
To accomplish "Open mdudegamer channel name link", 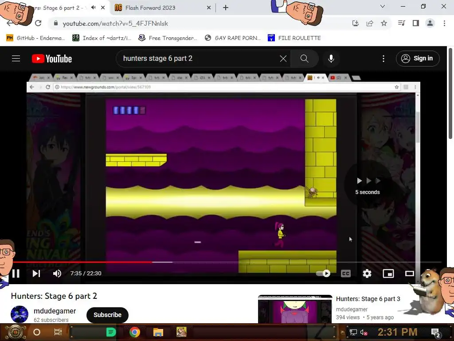I will (x=55, y=311).
